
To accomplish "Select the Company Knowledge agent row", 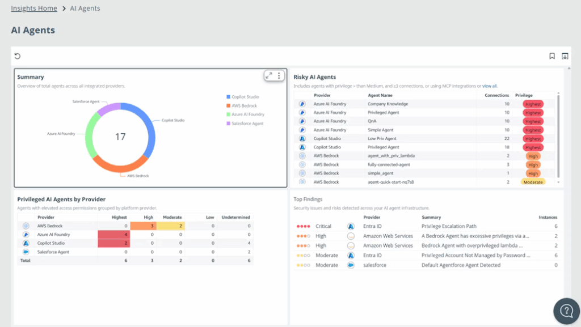I will click(388, 104).
